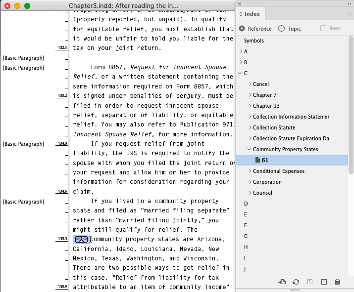Image resolution: width=354 pixels, height=292 pixels.
Task: Click the 134.6 depth ruler mark
Action: (x=62, y=191)
